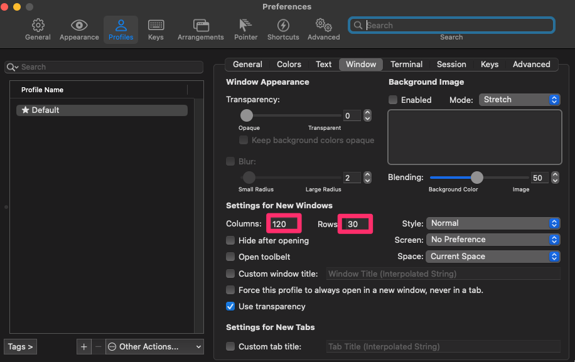Click the Columns field showing 120

[x=284, y=224]
